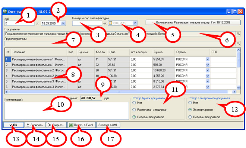Confirm with the OK button

pyautogui.click(x=14, y=125)
